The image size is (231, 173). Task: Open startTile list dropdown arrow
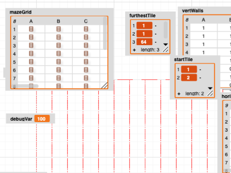[210, 88]
